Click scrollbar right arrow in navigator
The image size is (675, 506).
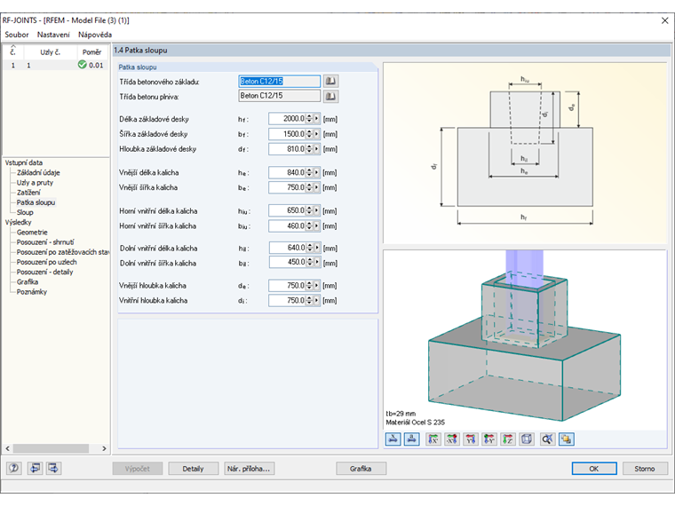(x=104, y=448)
